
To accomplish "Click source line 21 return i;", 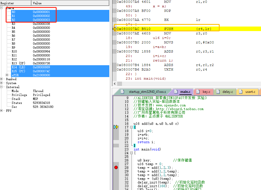I will (x=146, y=142).
